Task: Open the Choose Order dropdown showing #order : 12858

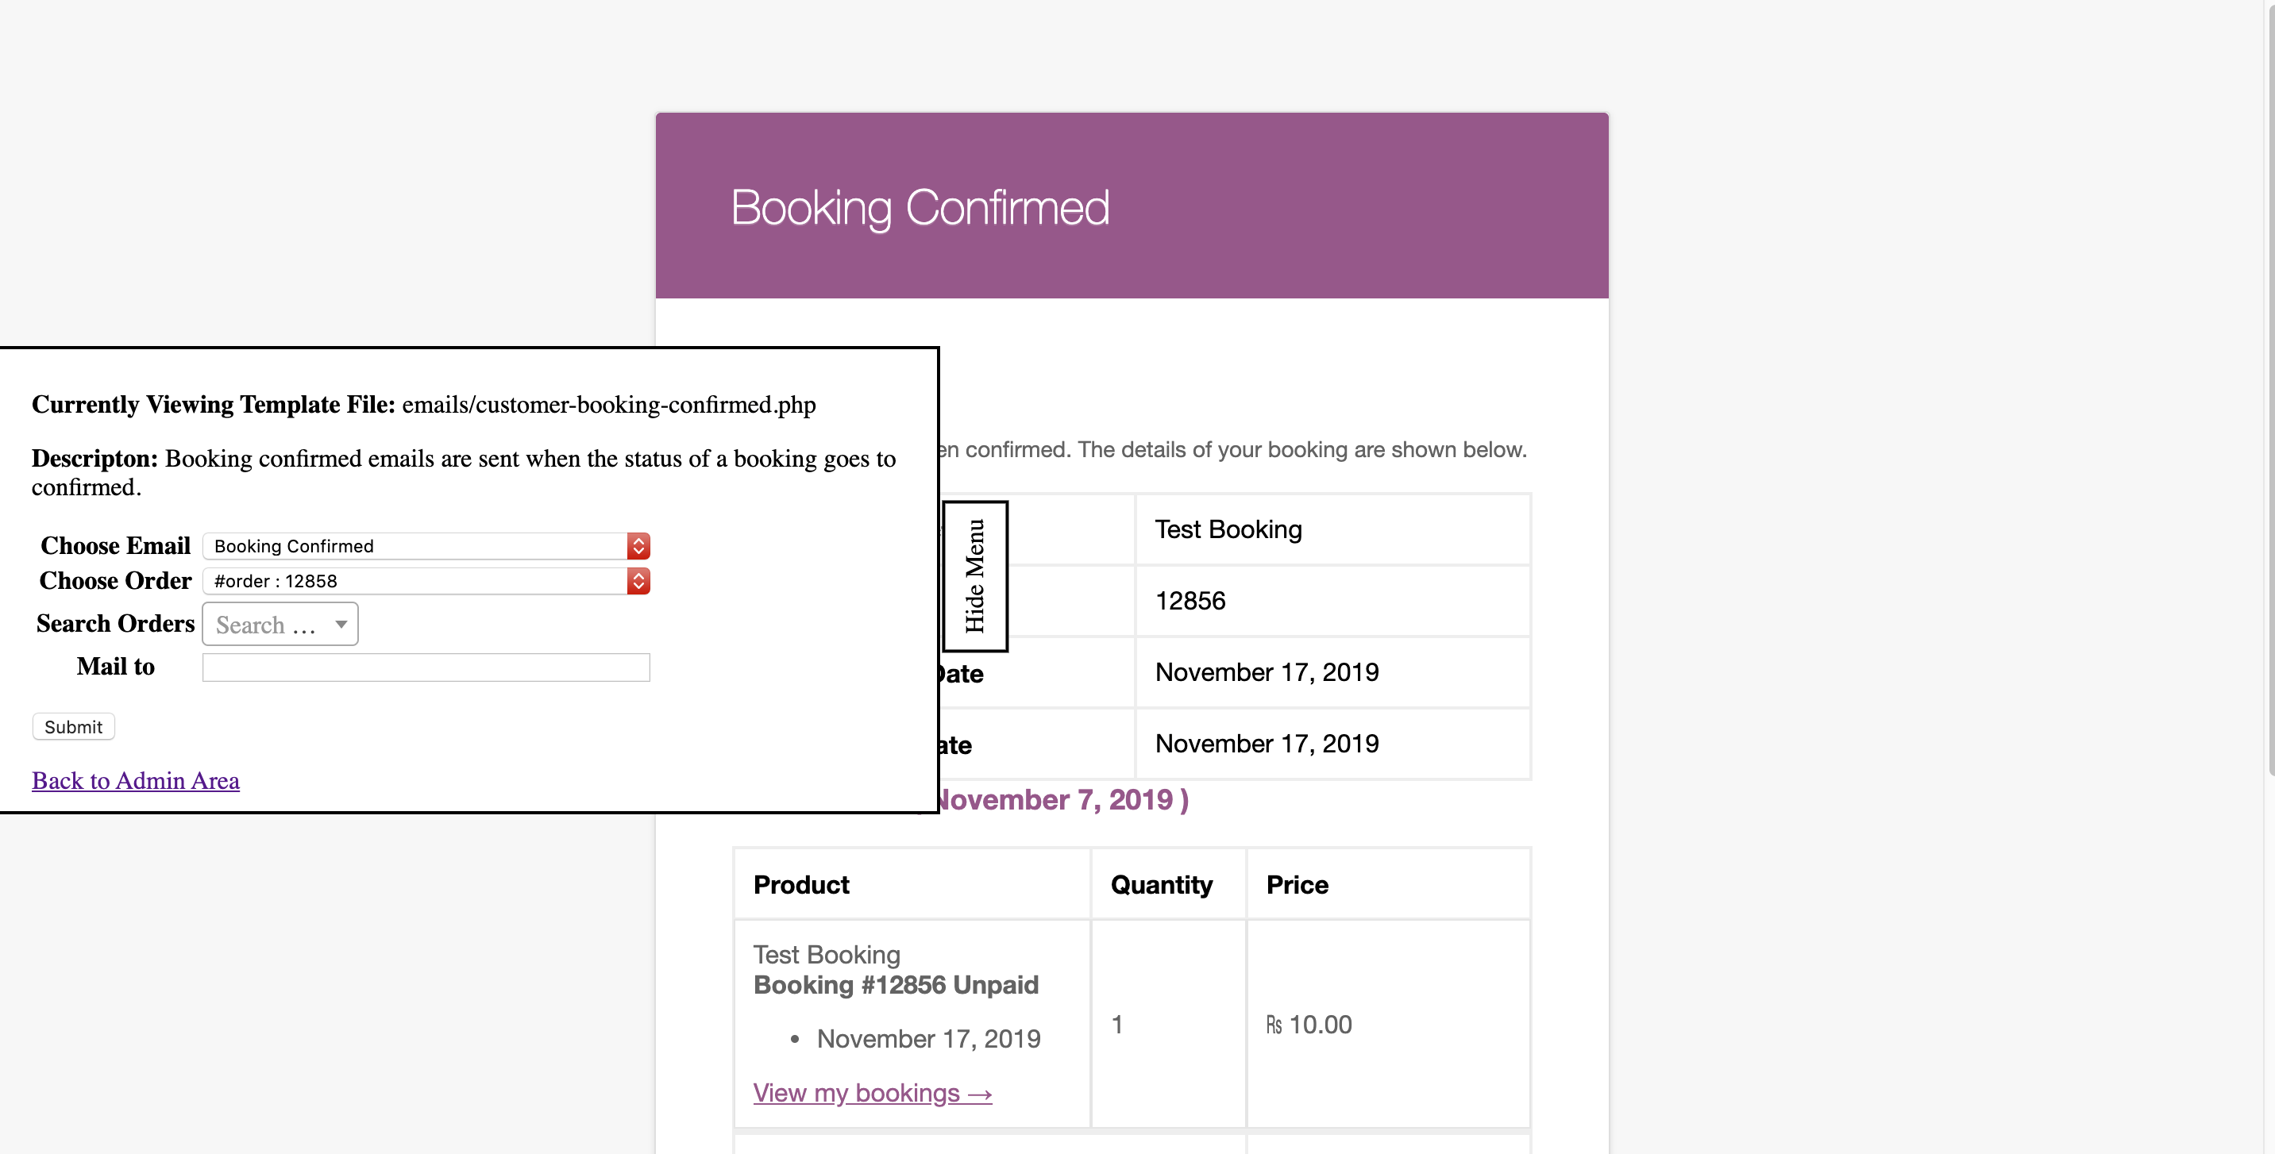Action: click(426, 581)
